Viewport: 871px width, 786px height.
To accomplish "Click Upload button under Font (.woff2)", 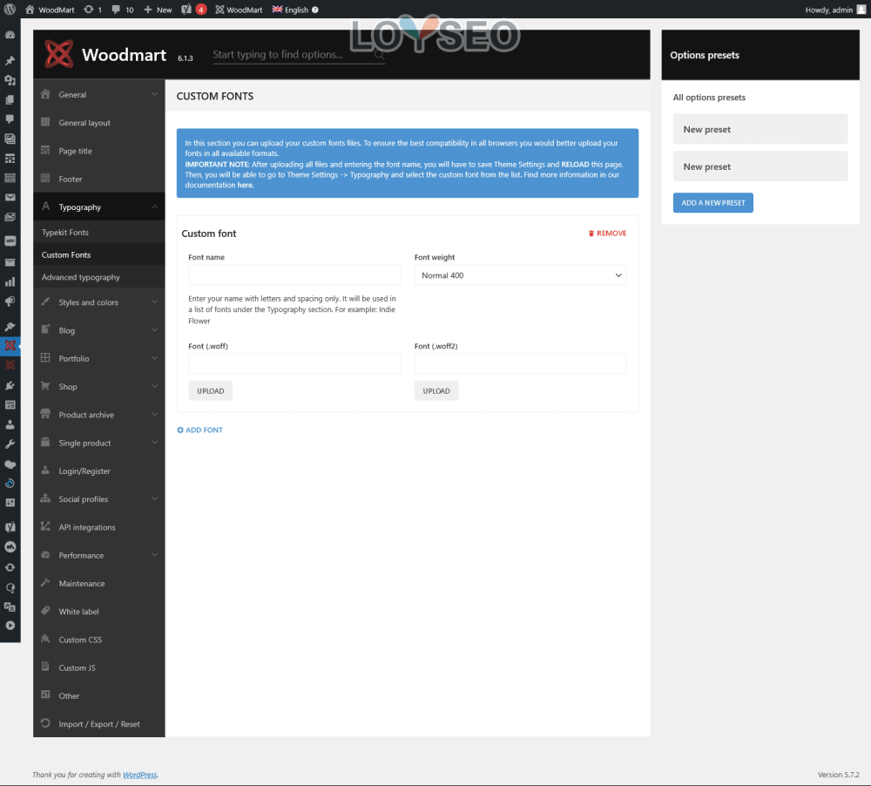I will click(x=436, y=390).
